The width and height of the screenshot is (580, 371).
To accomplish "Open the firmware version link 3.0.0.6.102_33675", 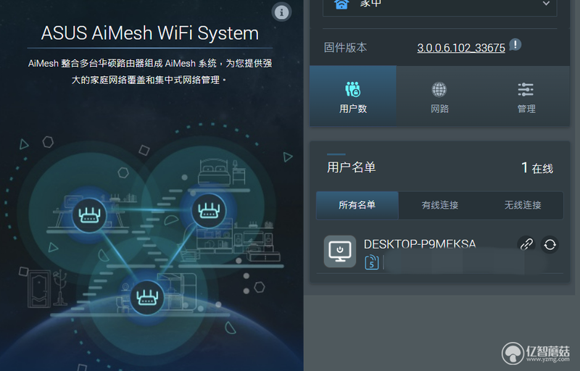I will [461, 48].
